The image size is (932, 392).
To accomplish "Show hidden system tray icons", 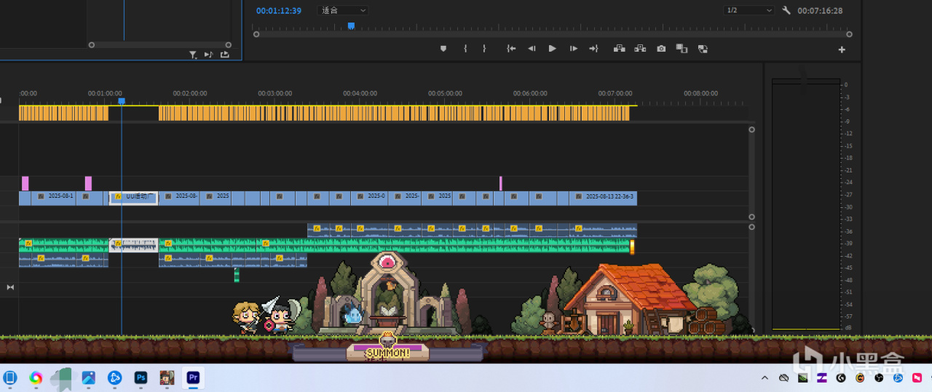I will (x=765, y=378).
